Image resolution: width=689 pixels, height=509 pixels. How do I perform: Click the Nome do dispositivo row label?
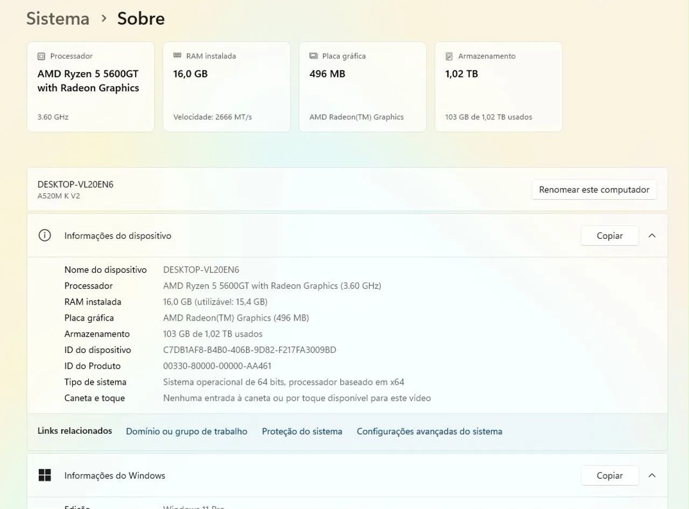106,270
